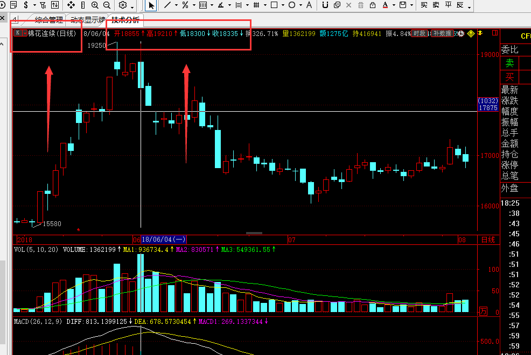Select the trend line drawing tool
The height and width of the screenshot is (355, 531).
(167, 5)
